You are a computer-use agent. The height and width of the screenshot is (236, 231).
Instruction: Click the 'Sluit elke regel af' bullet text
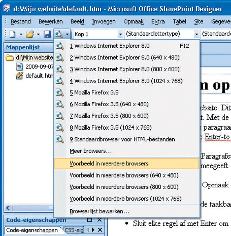coord(181,224)
